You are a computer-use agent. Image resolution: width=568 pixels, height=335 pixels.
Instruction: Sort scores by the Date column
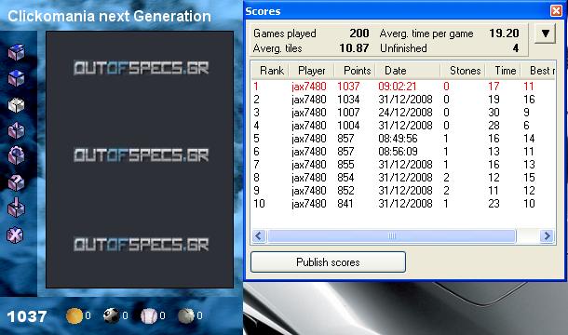[408, 71]
